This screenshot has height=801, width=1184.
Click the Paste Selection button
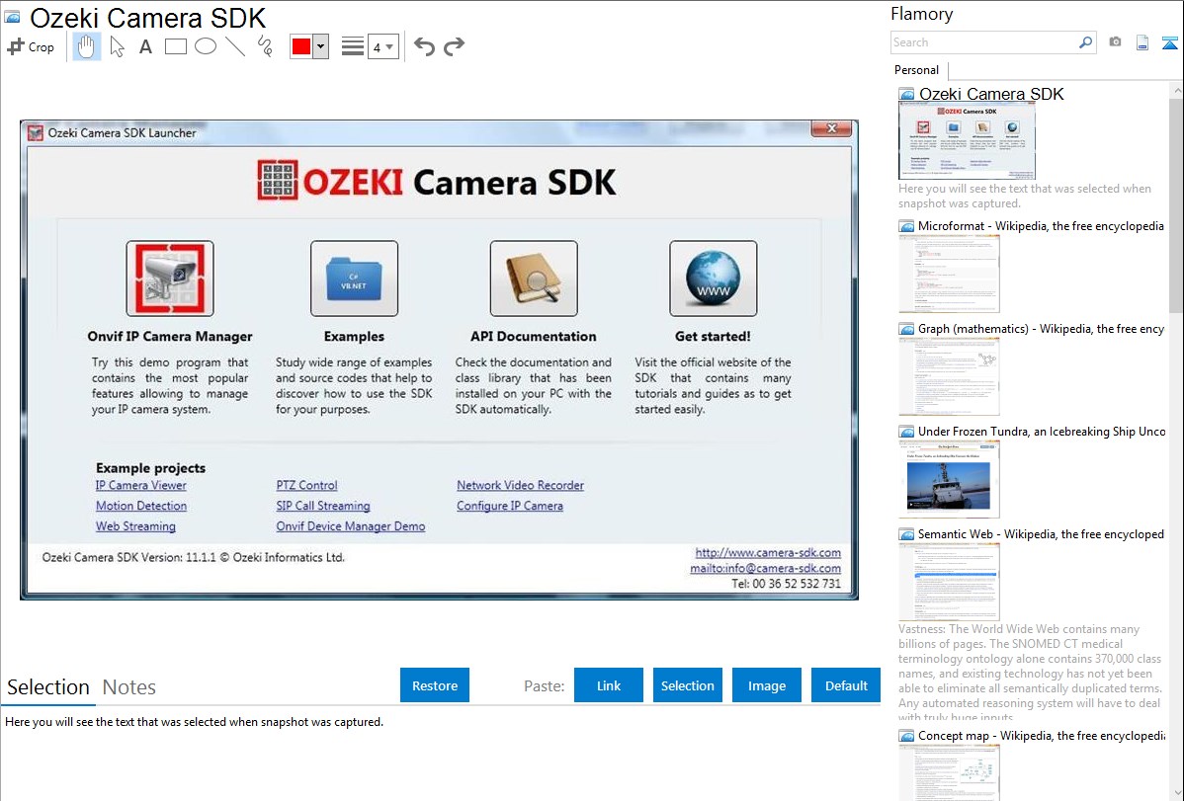click(687, 685)
